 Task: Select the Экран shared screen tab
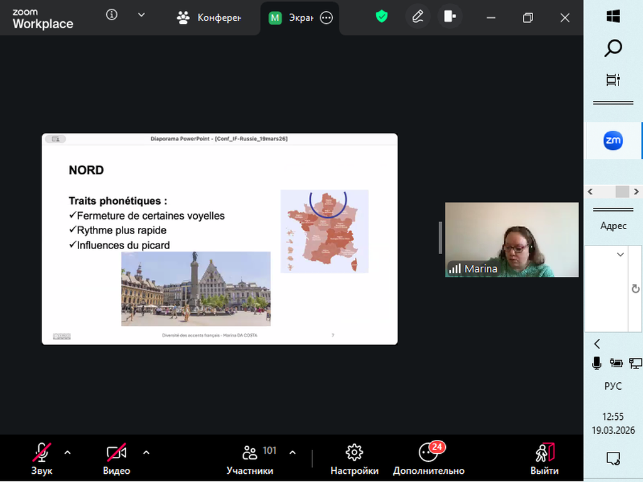click(x=292, y=18)
